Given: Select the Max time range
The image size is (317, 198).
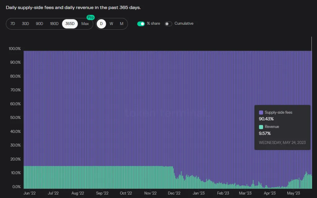Looking at the screenshot, I should tap(85, 23).
